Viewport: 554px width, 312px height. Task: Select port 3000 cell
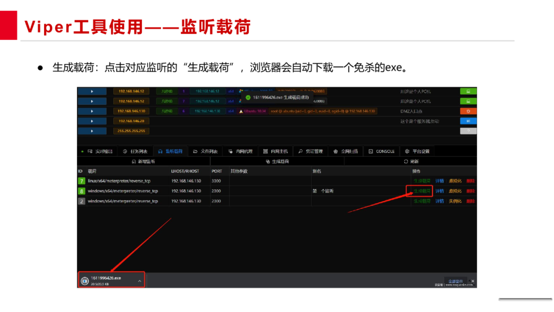(216, 181)
